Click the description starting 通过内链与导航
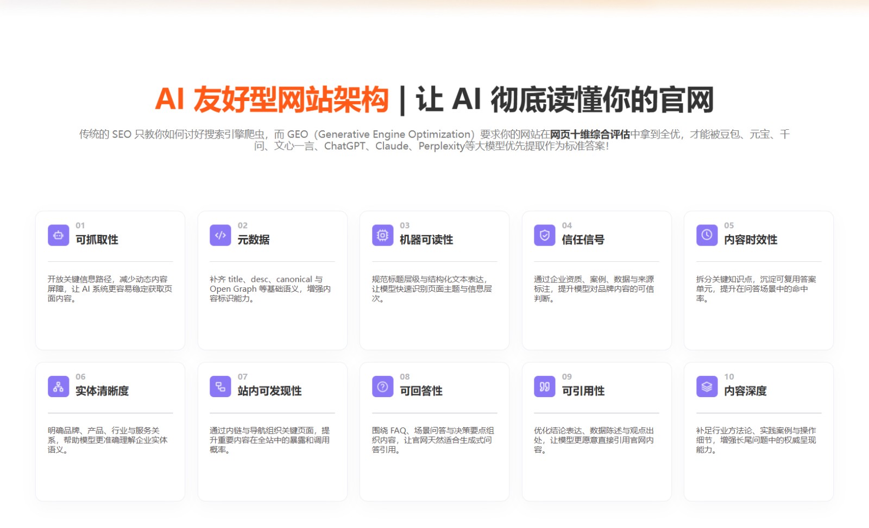This screenshot has width=869, height=528. [270, 440]
